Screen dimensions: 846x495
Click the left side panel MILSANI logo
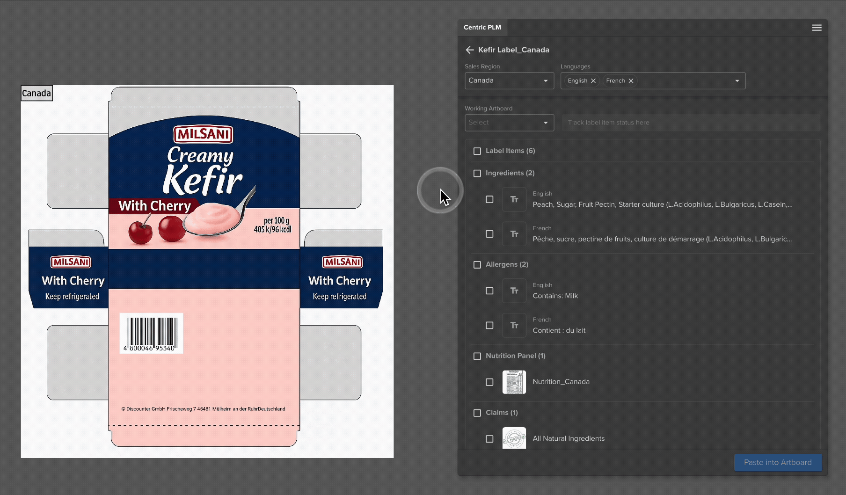click(x=71, y=262)
